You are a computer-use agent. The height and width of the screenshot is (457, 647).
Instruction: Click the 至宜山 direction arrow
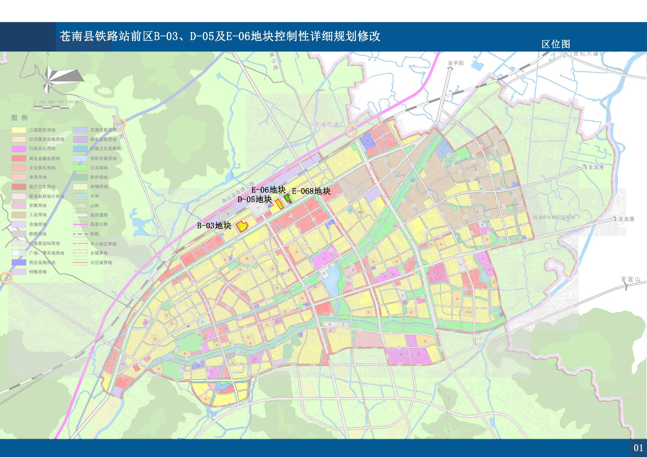(626, 286)
